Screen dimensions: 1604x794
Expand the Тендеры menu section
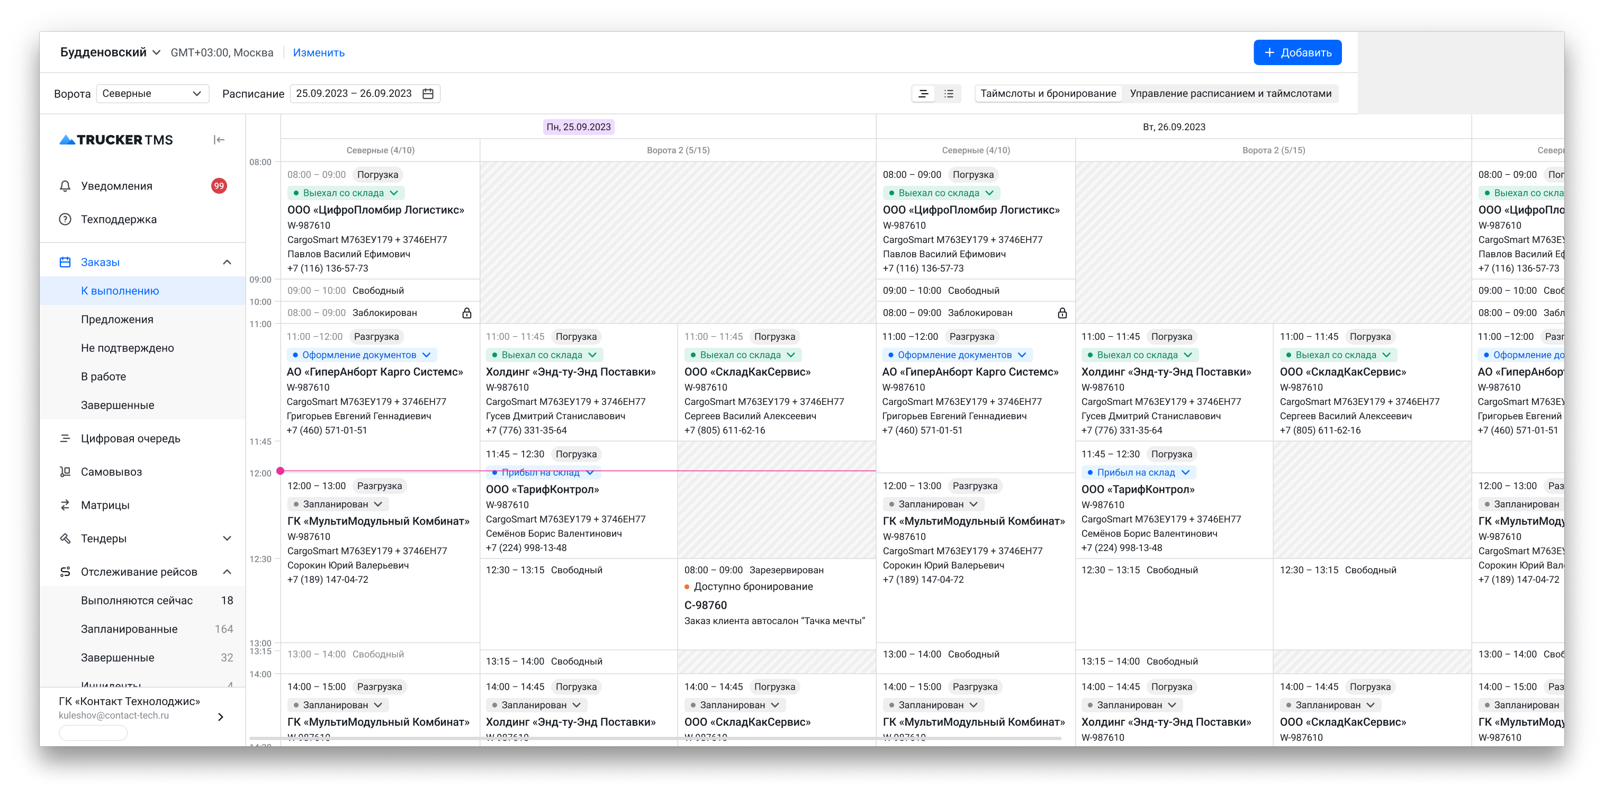pyautogui.click(x=227, y=539)
